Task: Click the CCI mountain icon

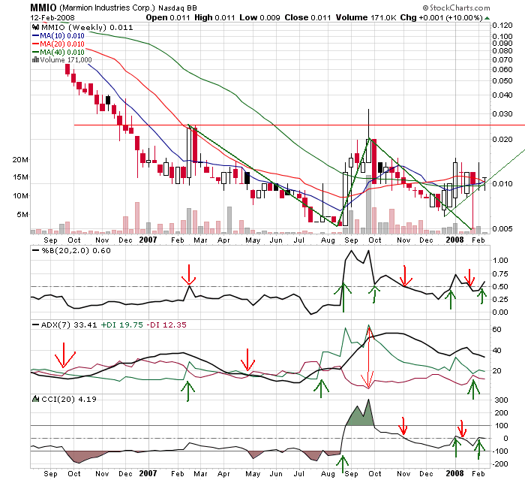Action: coord(35,399)
